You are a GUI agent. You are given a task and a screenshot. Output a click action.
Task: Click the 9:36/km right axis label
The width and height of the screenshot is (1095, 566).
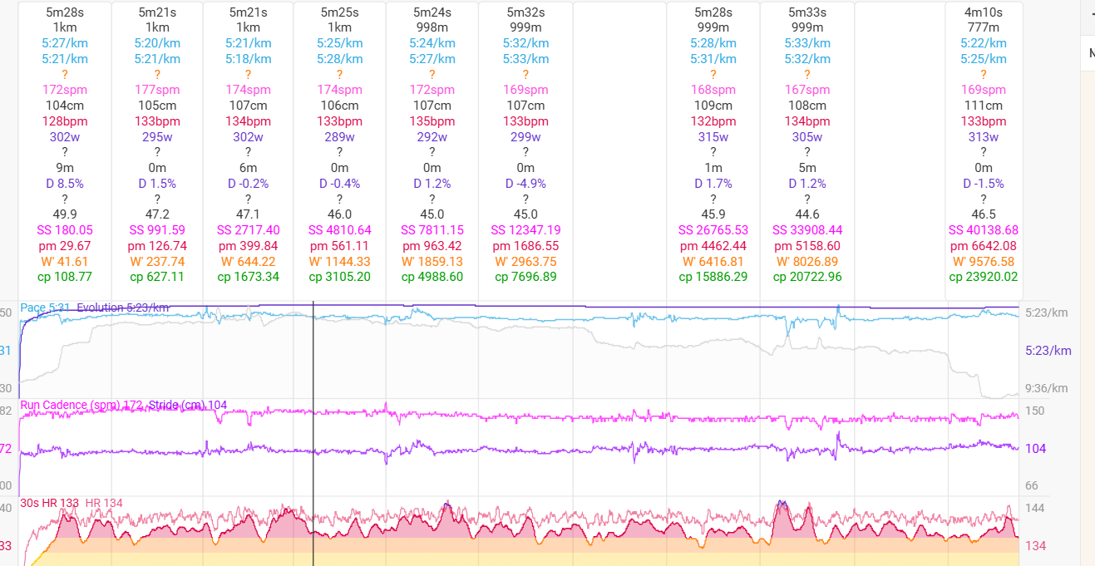point(1045,387)
